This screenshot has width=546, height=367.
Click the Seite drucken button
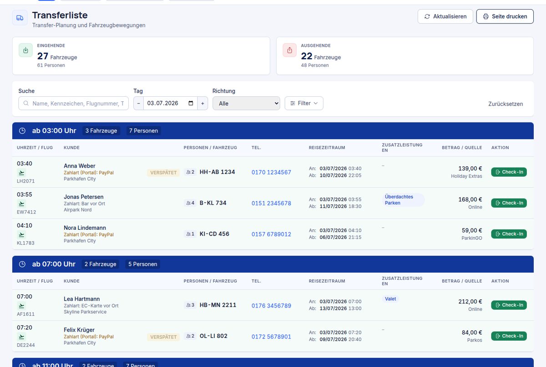(505, 16)
